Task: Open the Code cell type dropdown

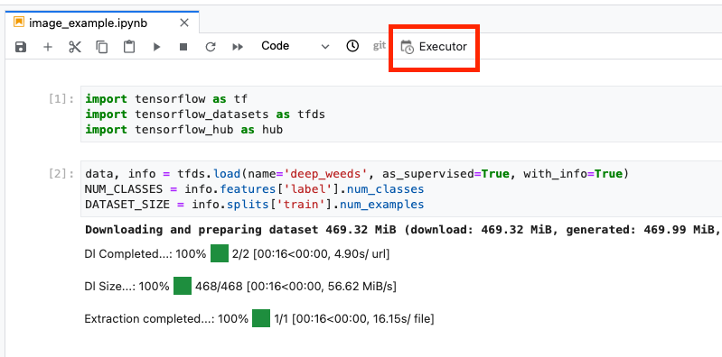Action: (x=295, y=46)
